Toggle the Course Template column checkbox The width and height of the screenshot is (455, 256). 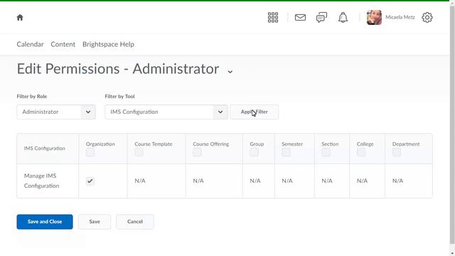pos(139,152)
